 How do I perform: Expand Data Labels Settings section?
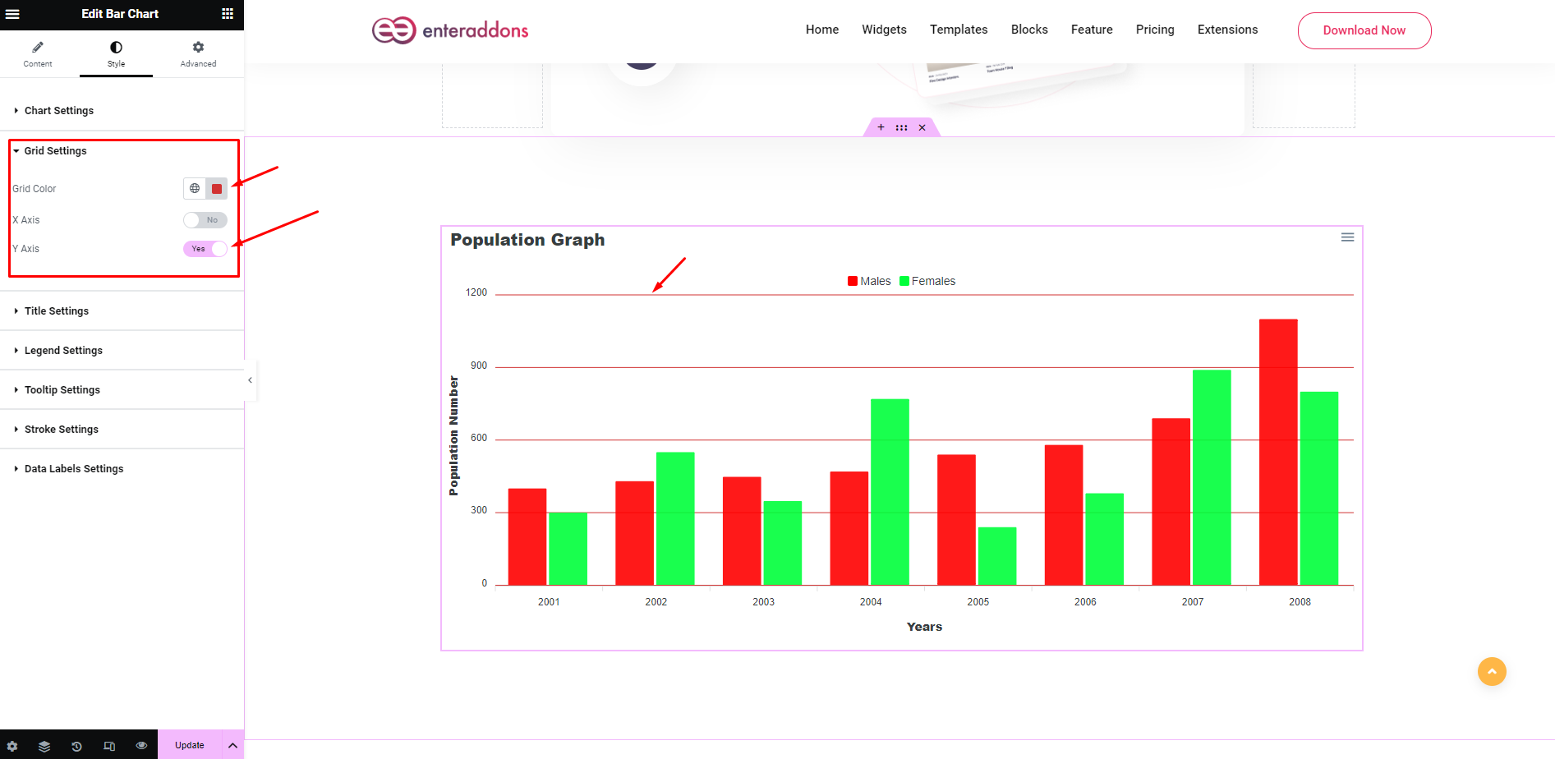point(122,469)
